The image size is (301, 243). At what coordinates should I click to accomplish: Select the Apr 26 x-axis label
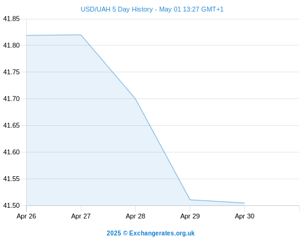[26, 216]
